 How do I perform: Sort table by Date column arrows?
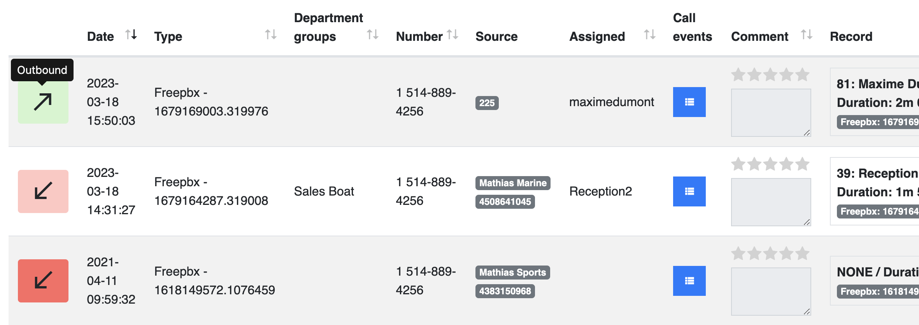(x=131, y=35)
